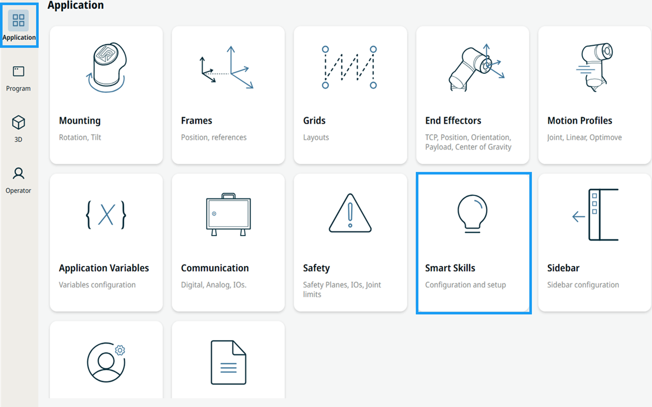Viewport: 652px width, 407px height.
Task: Click the Smart Skills configuration text
Action: click(466, 285)
